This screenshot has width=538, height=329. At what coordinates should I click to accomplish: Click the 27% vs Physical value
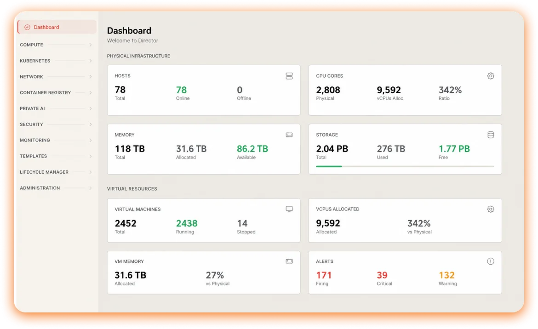(x=215, y=275)
